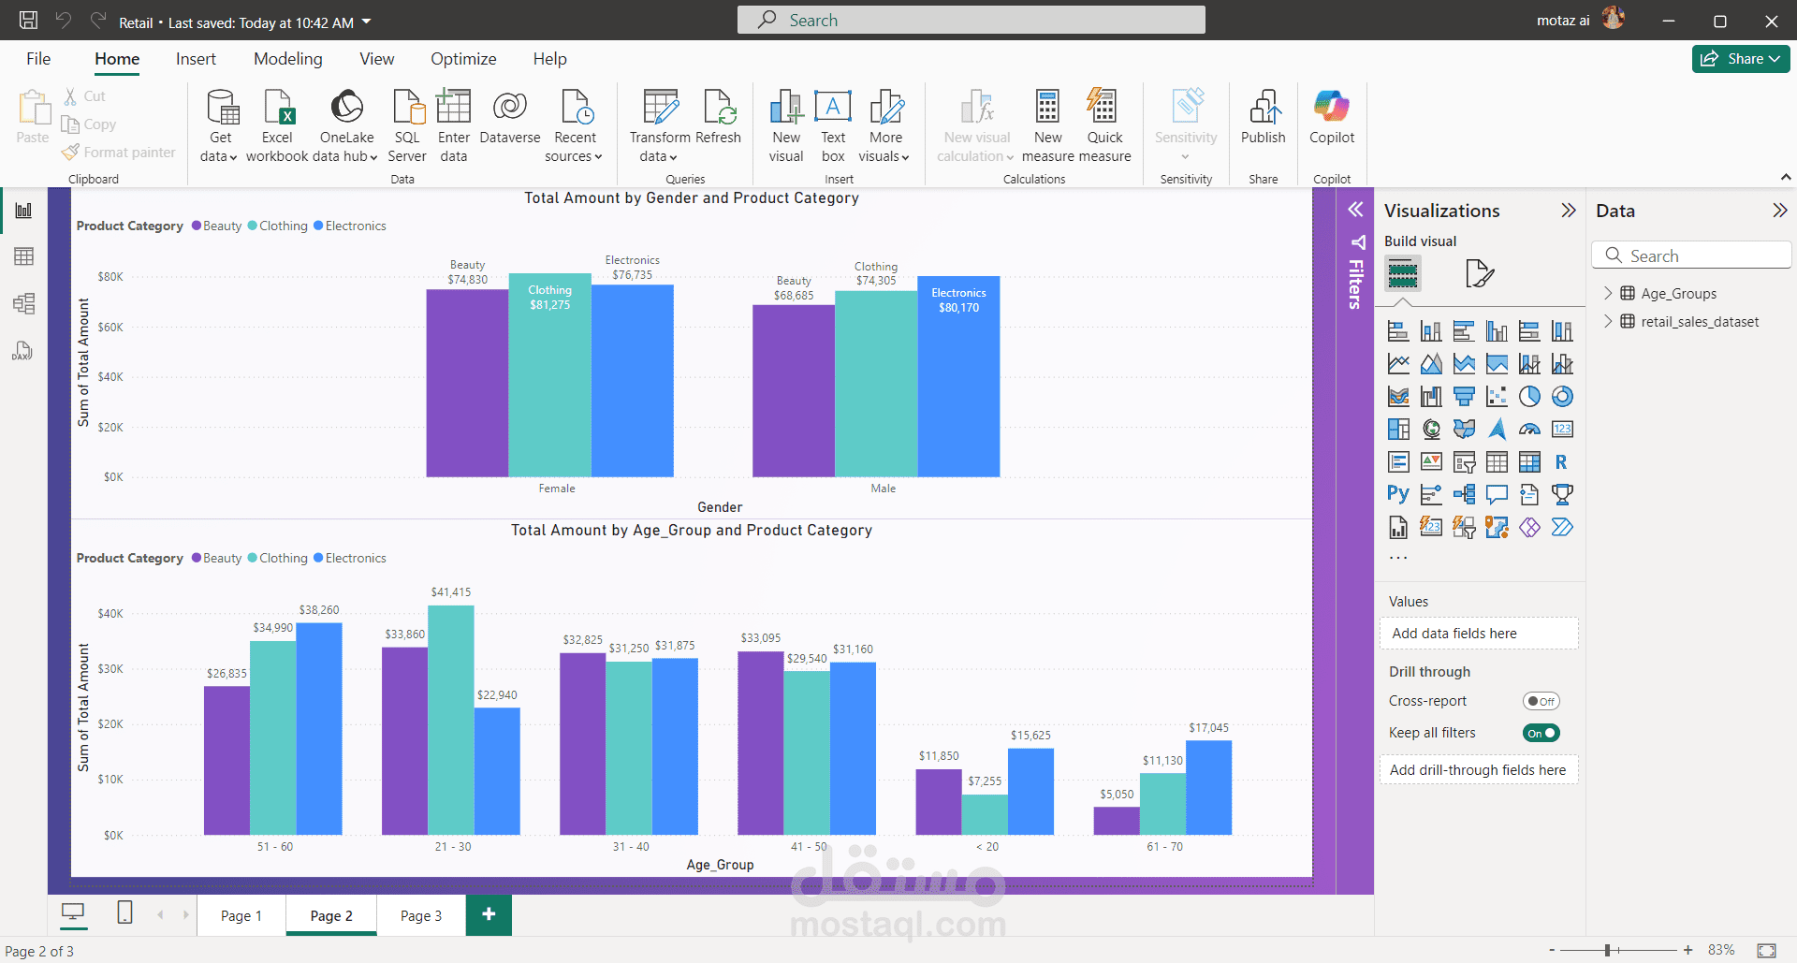The height and width of the screenshot is (963, 1797).
Task: Select the Funnel visual
Action: pos(1464,397)
